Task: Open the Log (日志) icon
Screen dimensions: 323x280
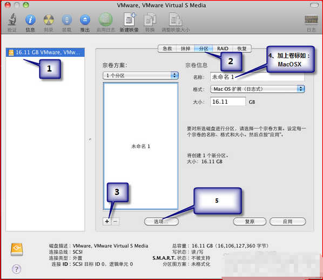Action: [x=311, y=20]
